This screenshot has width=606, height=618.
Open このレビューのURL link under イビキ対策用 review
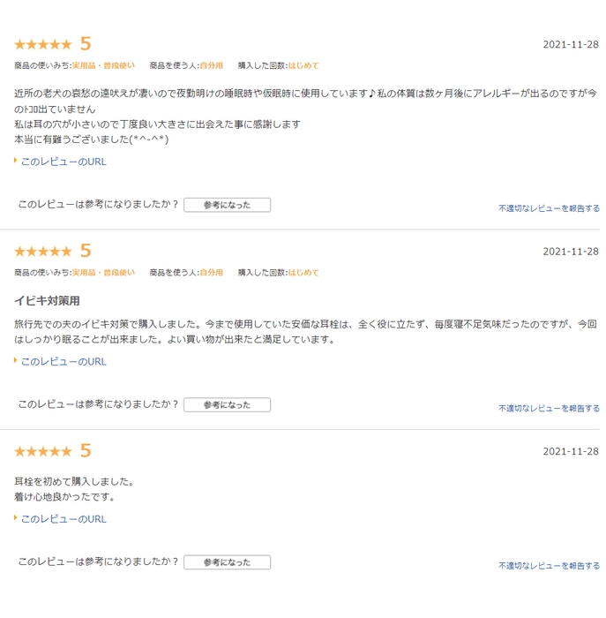pos(64,361)
